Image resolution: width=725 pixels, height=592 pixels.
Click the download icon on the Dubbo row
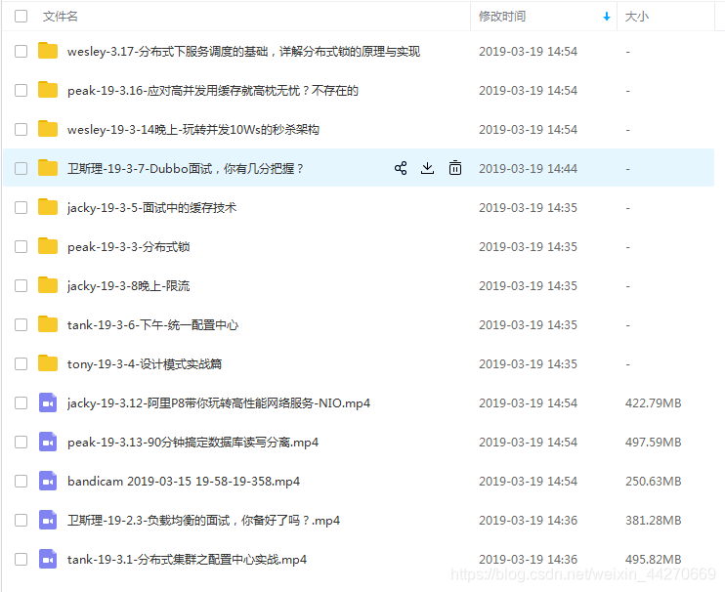click(x=428, y=168)
